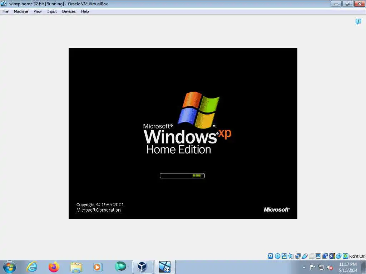This screenshot has height=274, width=366.
Task: Click the floppy disk indicator
Action: [284, 256]
